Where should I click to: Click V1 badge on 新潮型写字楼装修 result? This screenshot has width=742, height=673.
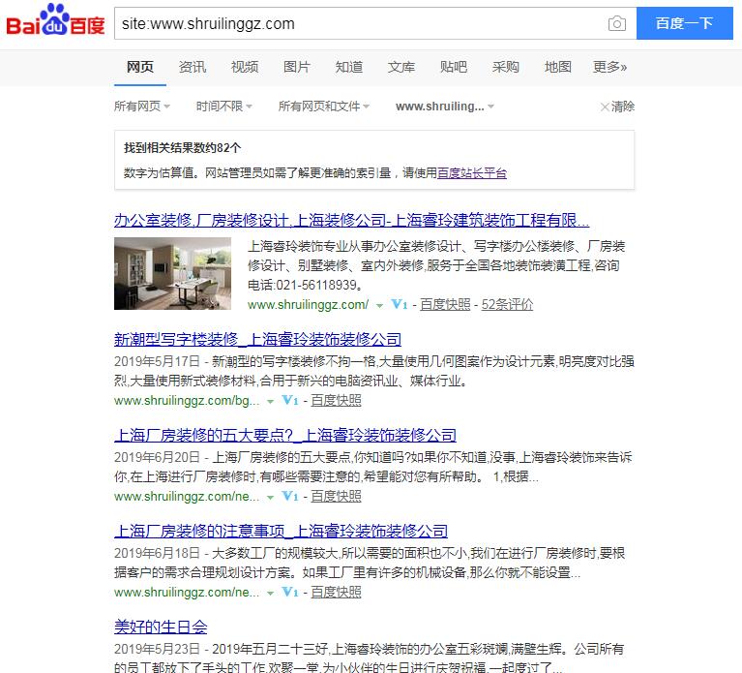click(x=290, y=401)
